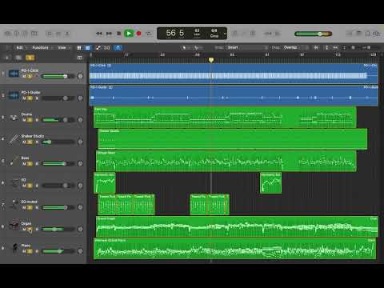The height and width of the screenshot is (288, 384).
Task: Mute the Shaker Studio track
Action: [x=24, y=142]
